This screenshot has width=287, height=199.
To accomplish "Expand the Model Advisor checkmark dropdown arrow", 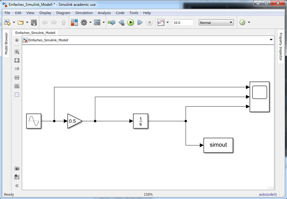I will point(249,22).
